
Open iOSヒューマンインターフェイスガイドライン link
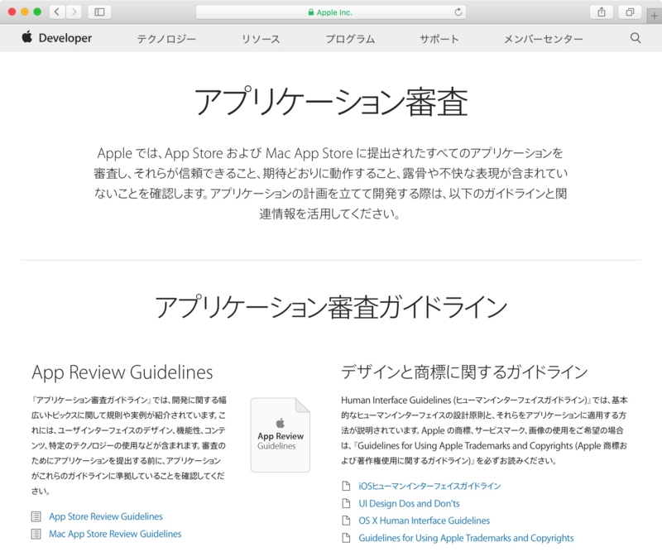coord(429,486)
